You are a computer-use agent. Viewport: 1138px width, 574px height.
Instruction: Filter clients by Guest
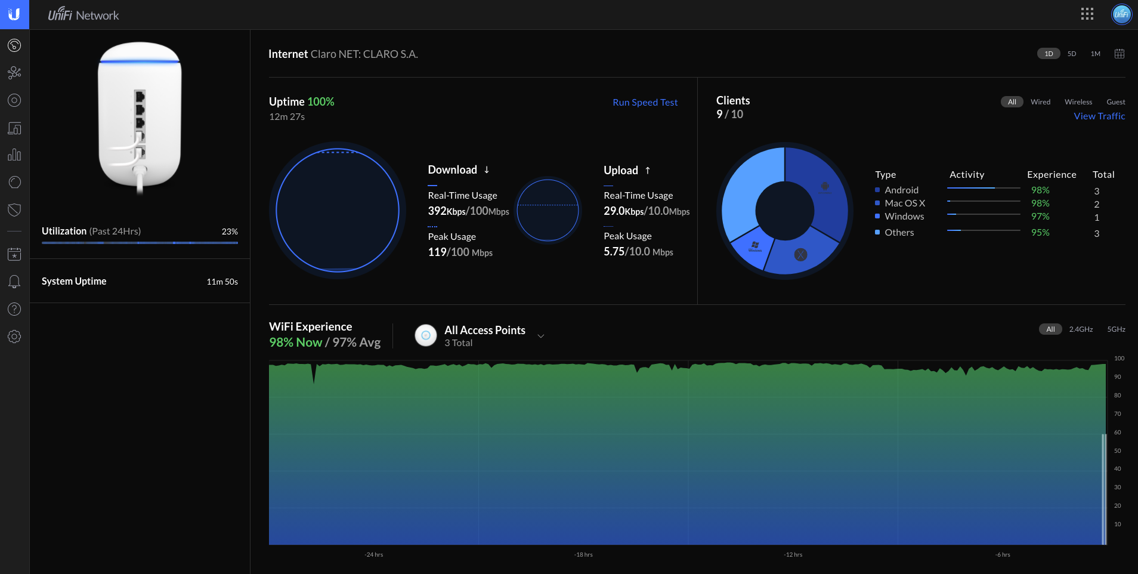(1116, 102)
